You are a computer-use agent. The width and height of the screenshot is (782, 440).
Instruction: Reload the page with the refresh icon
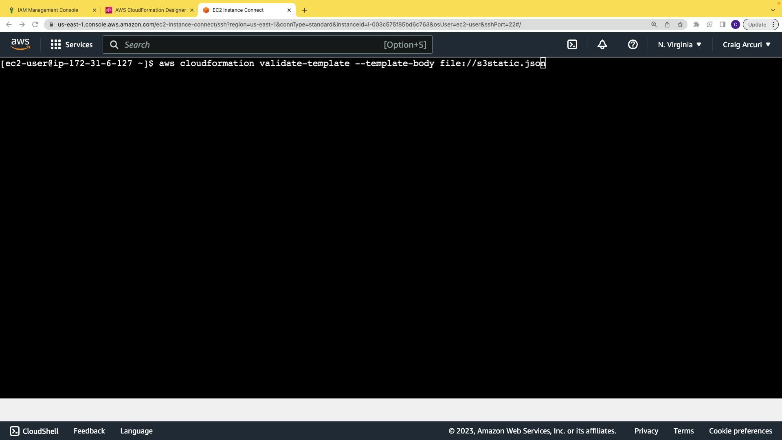point(35,24)
